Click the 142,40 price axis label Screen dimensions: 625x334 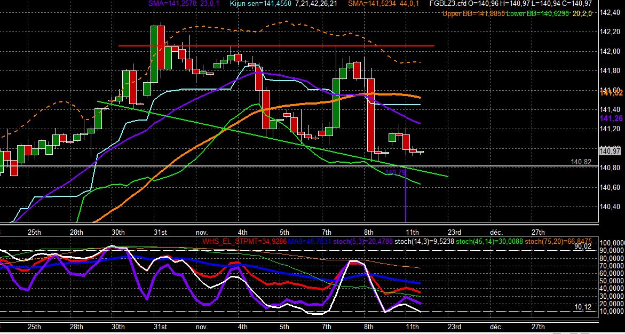(x=610, y=13)
